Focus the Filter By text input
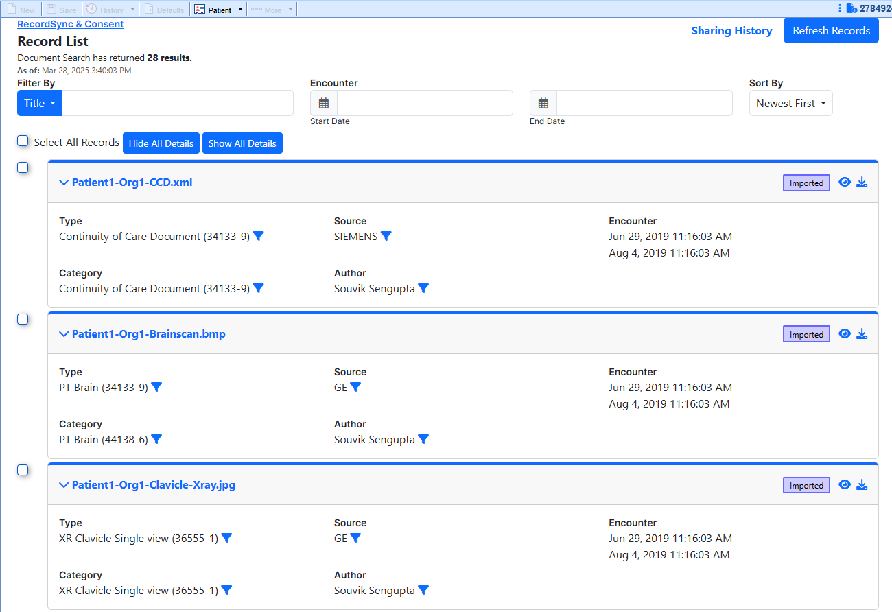 pyautogui.click(x=178, y=103)
